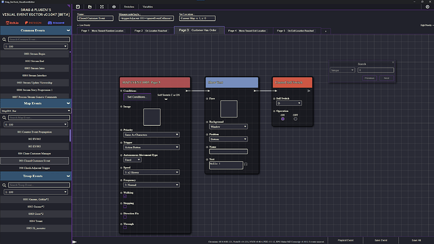Click the new event icon in top toolbar
This screenshot has width=434, height=244.
[x=78, y=7]
